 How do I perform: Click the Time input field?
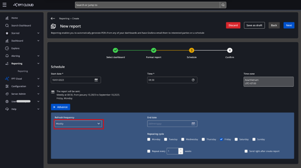(172, 80)
